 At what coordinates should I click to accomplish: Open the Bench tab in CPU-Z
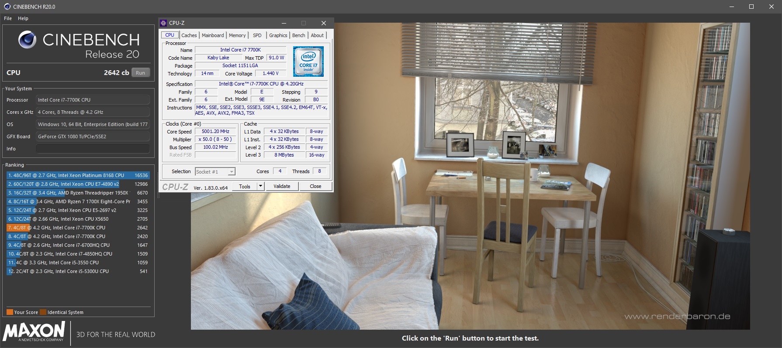click(299, 35)
